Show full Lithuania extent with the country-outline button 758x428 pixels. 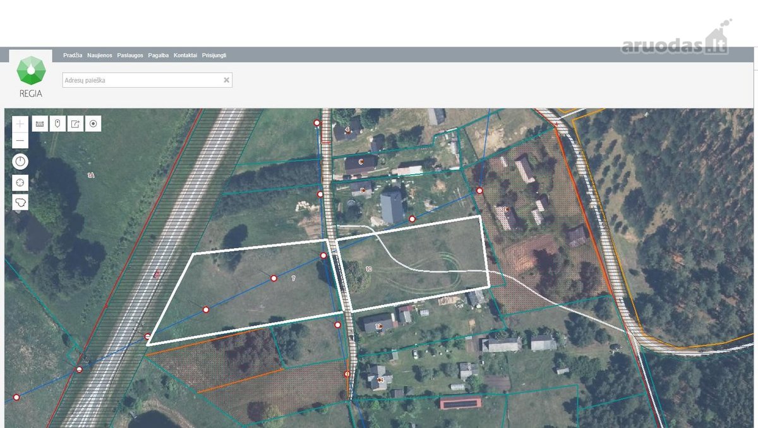[x=20, y=203]
